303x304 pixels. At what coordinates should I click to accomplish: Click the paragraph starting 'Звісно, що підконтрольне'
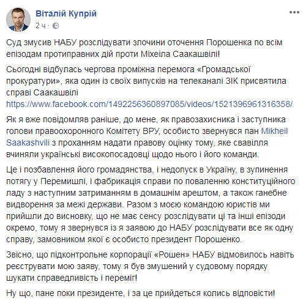[150, 266]
